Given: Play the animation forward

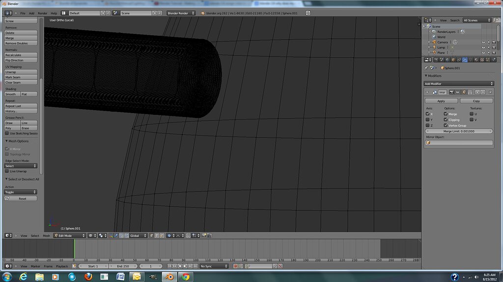Looking at the screenshot, I should (x=185, y=266).
